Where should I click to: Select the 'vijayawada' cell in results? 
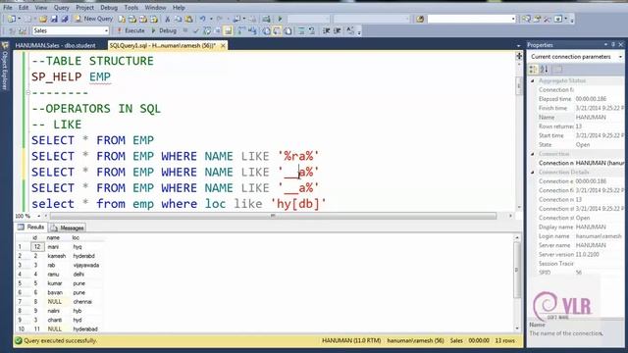click(86, 265)
